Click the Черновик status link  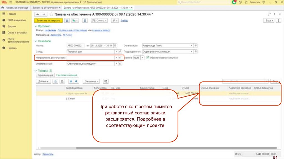click(x=50, y=30)
